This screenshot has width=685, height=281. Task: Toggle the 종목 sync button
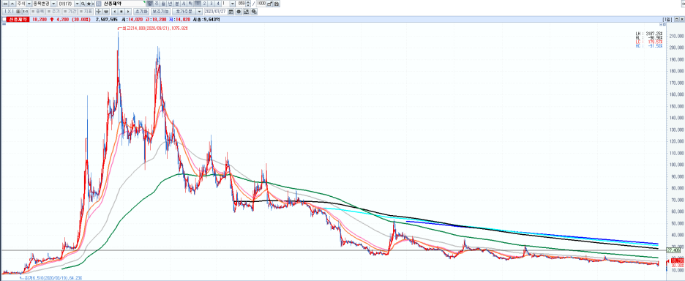click(37, 12)
